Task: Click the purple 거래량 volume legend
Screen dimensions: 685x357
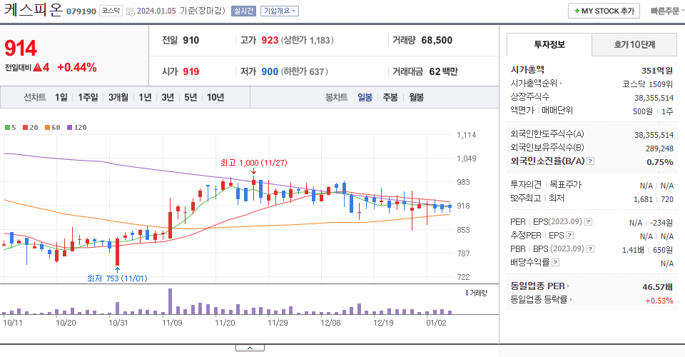Action: 476,293
